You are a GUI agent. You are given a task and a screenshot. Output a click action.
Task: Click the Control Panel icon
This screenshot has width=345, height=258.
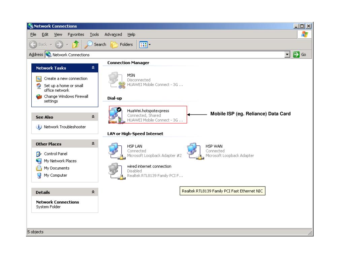39,154
